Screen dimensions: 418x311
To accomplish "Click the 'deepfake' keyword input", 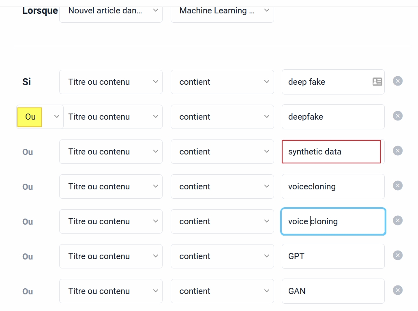I will [x=333, y=117].
